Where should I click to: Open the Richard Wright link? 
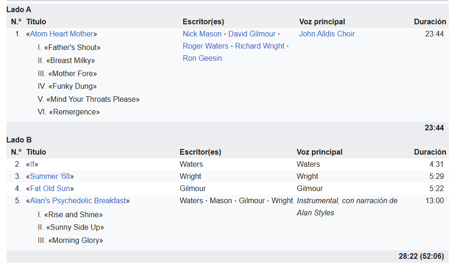(259, 46)
